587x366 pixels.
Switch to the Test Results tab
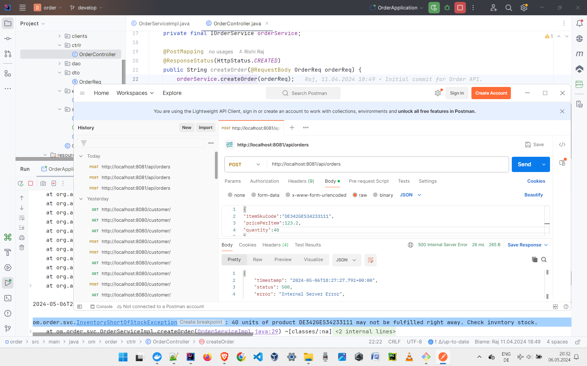[x=308, y=245]
